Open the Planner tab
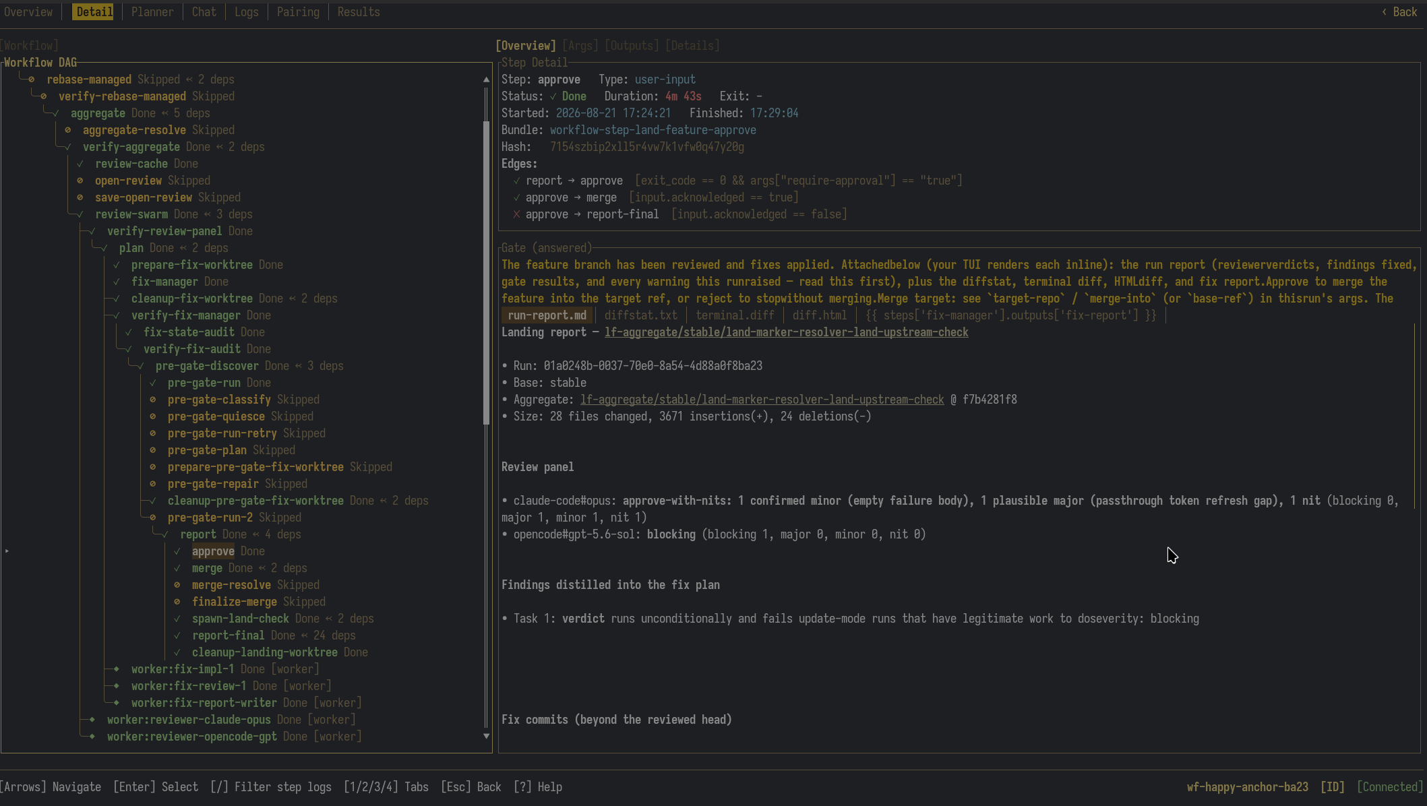The width and height of the screenshot is (1427, 806). click(152, 12)
